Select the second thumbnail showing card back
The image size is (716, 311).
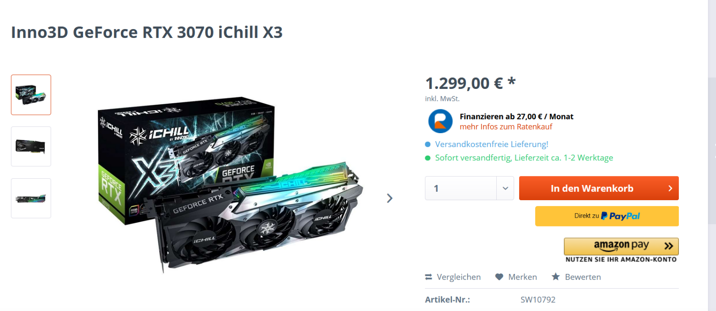31,147
